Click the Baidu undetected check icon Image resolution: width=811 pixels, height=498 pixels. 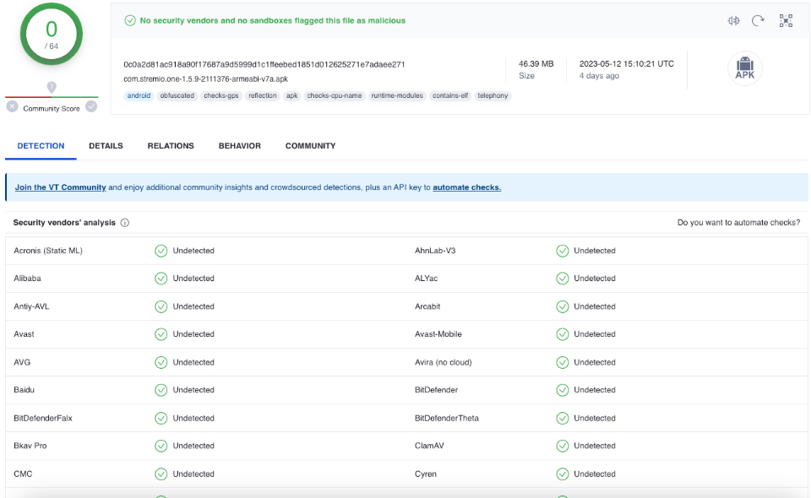click(x=161, y=390)
